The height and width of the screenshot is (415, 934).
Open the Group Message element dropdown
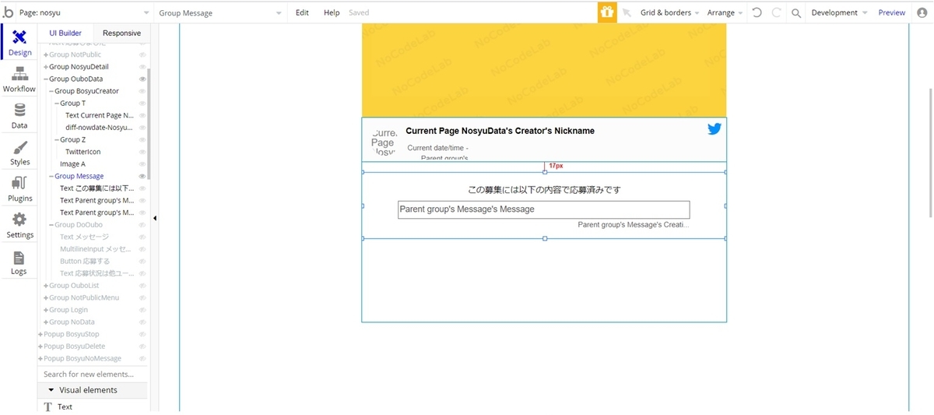(220, 12)
